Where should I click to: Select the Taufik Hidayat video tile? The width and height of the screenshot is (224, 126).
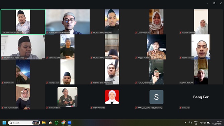(67, 97)
